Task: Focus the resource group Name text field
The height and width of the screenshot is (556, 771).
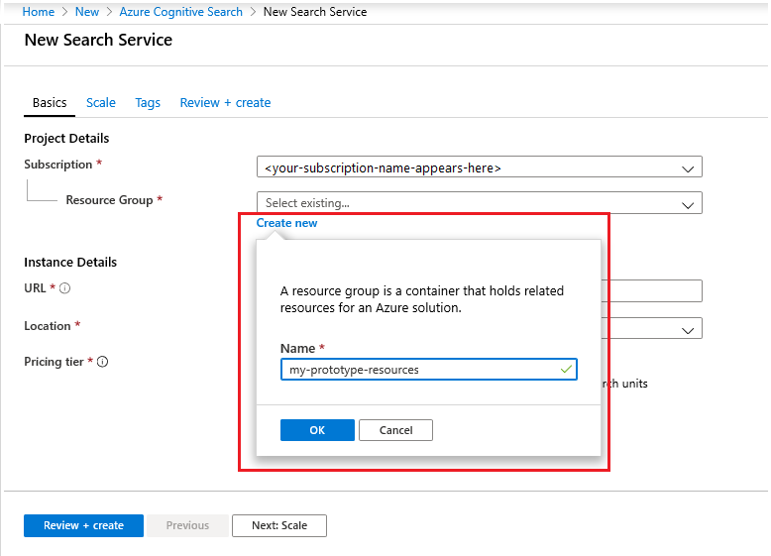Action: (416, 370)
